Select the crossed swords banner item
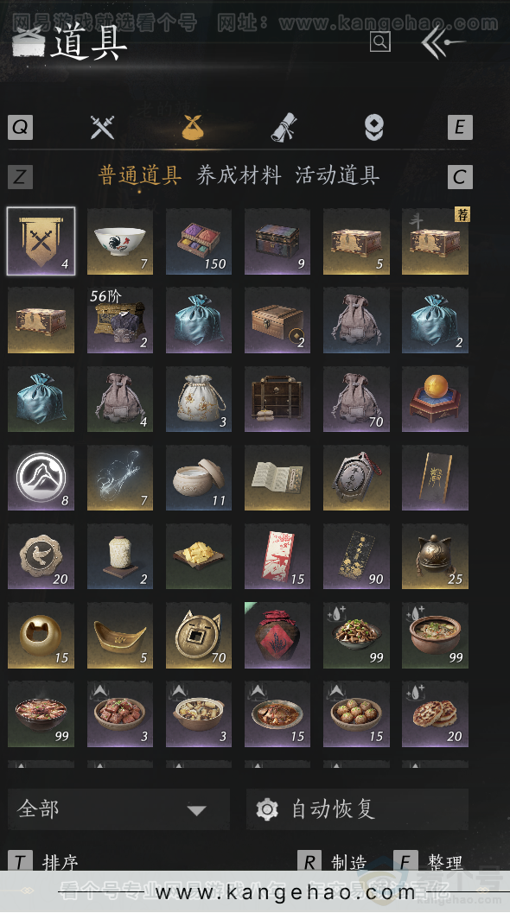The width and height of the screenshot is (510, 913). click(x=41, y=241)
